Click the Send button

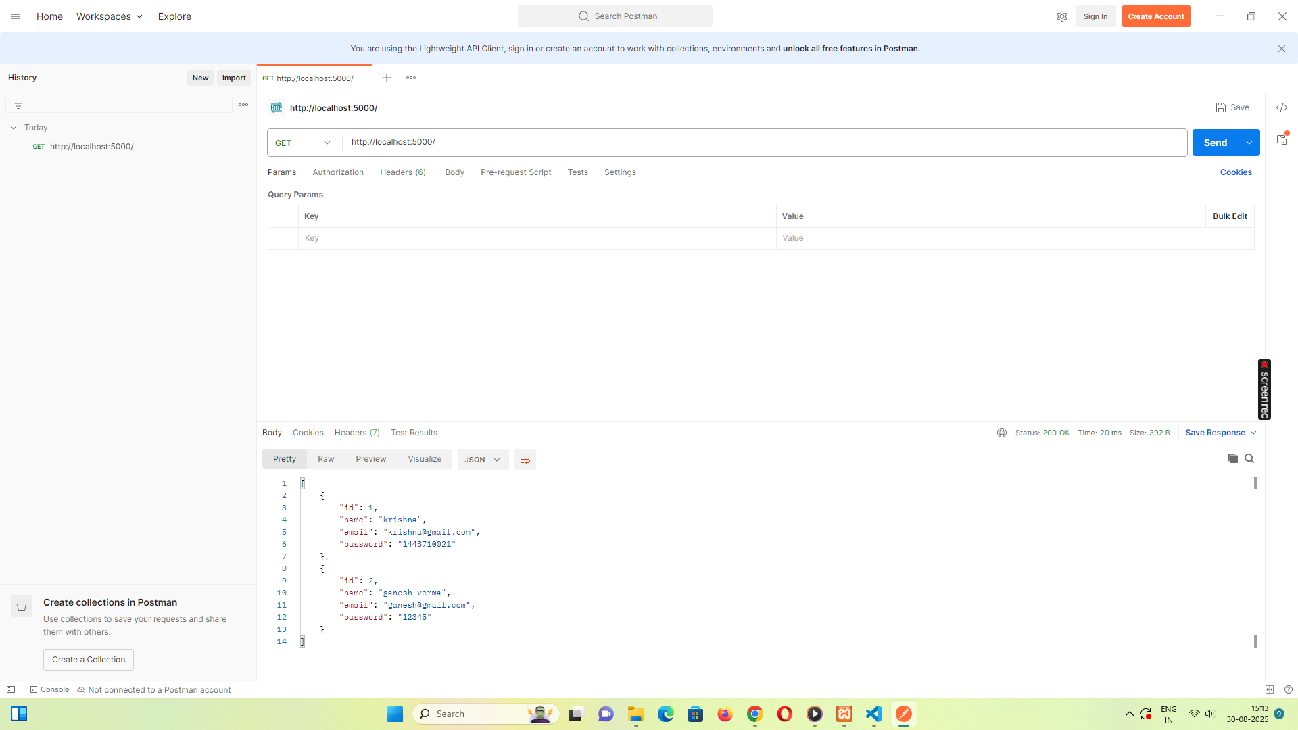[x=1216, y=143]
